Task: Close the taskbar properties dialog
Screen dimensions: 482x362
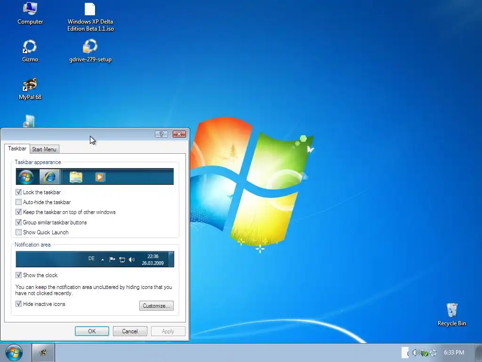Action: 179,134
